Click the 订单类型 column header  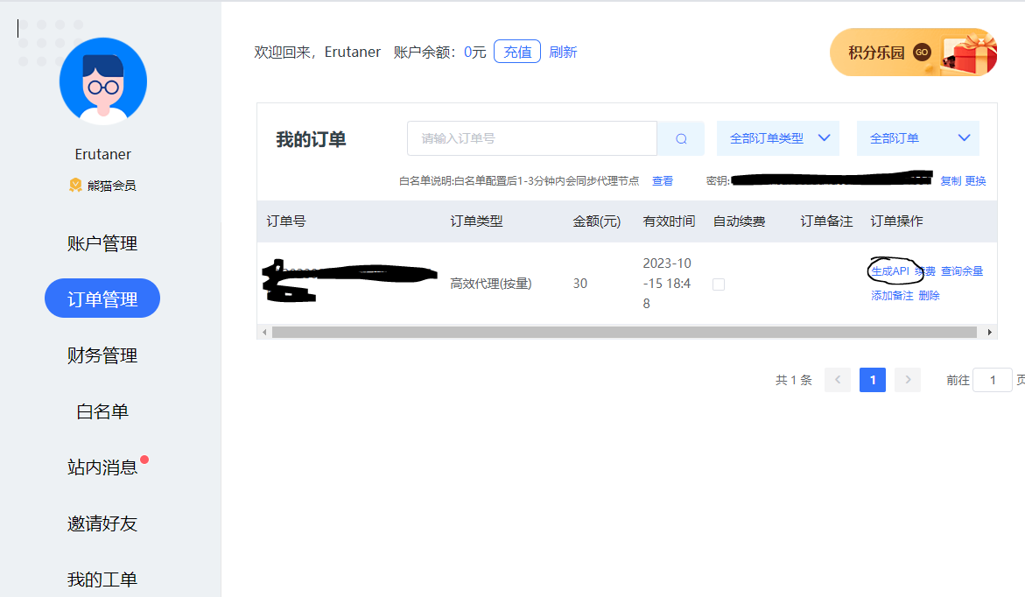point(476,221)
